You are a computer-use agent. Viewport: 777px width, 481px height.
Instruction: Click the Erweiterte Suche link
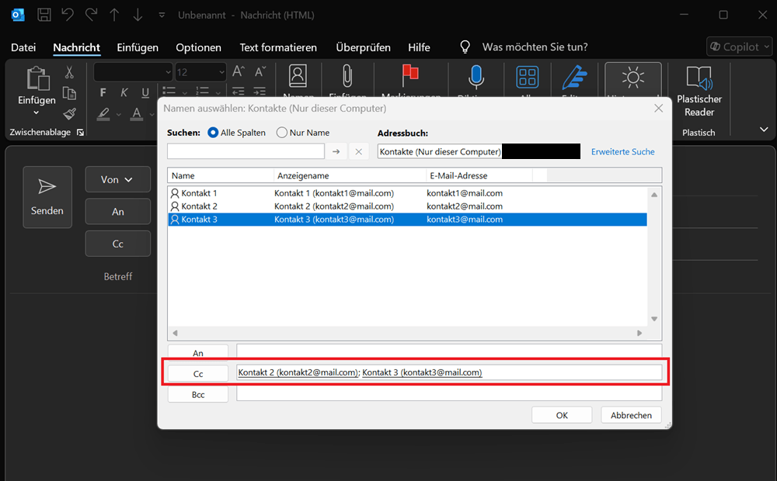tap(622, 152)
